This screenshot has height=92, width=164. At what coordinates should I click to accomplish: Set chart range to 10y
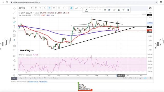[21, 78]
